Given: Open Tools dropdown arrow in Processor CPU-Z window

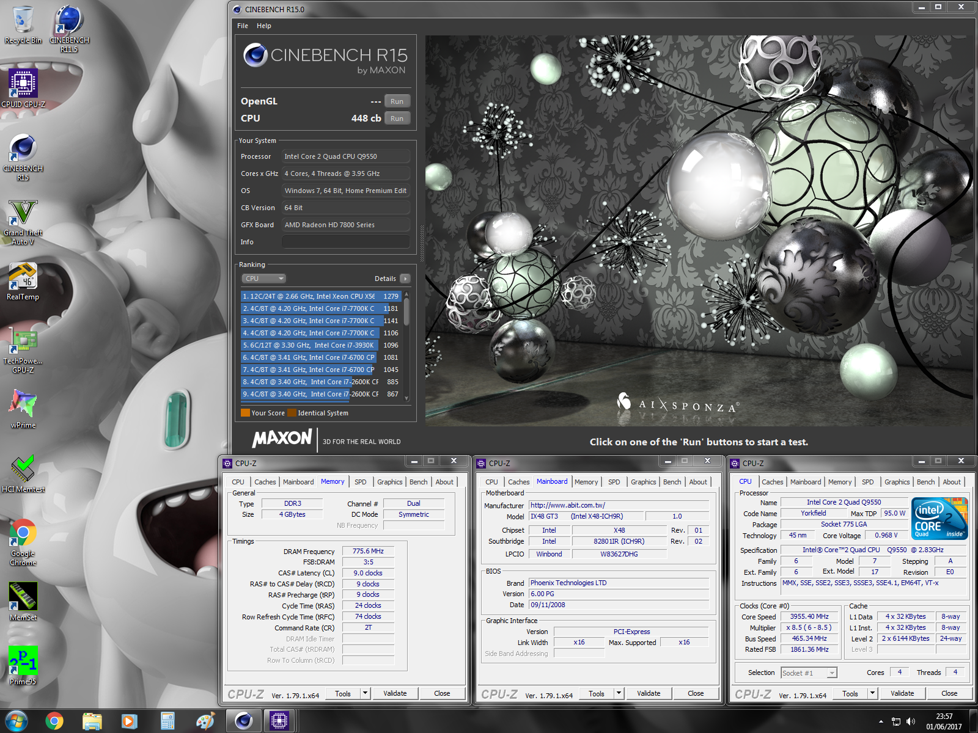Looking at the screenshot, I should [x=873, y=693].
